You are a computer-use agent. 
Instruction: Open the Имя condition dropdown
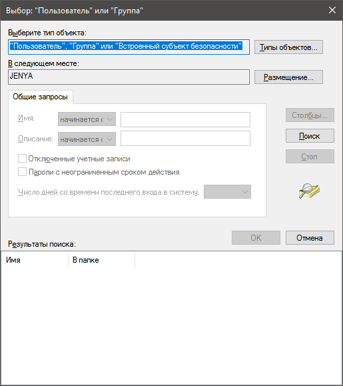pos(87,119)
